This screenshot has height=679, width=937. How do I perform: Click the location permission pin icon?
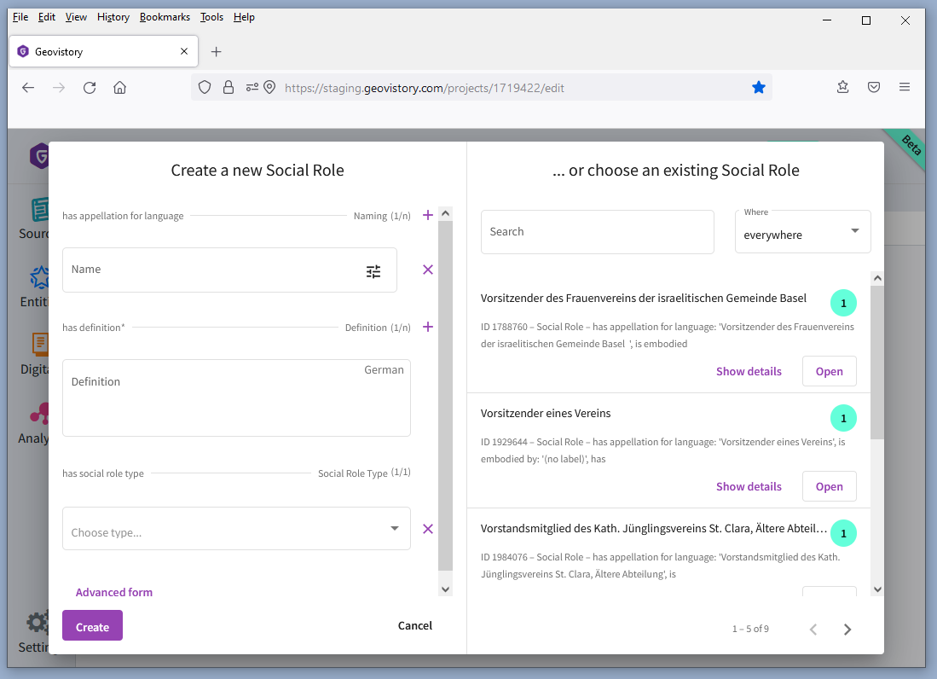270,88
